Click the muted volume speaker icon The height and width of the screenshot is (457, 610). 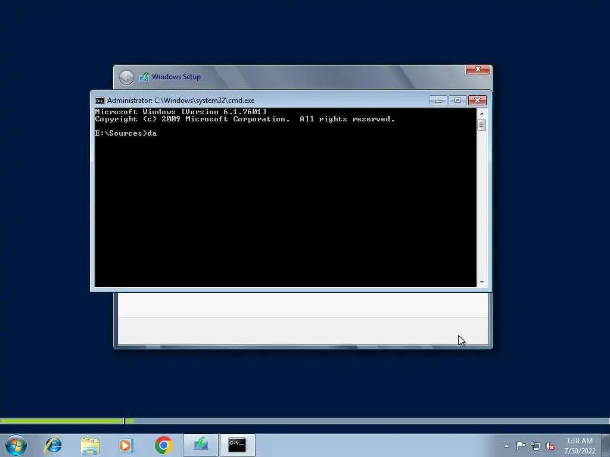point(550,446)
